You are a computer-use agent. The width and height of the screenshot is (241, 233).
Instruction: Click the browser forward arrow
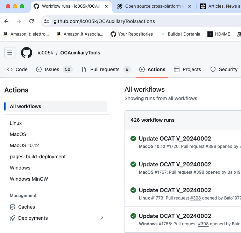pos(19,21)
